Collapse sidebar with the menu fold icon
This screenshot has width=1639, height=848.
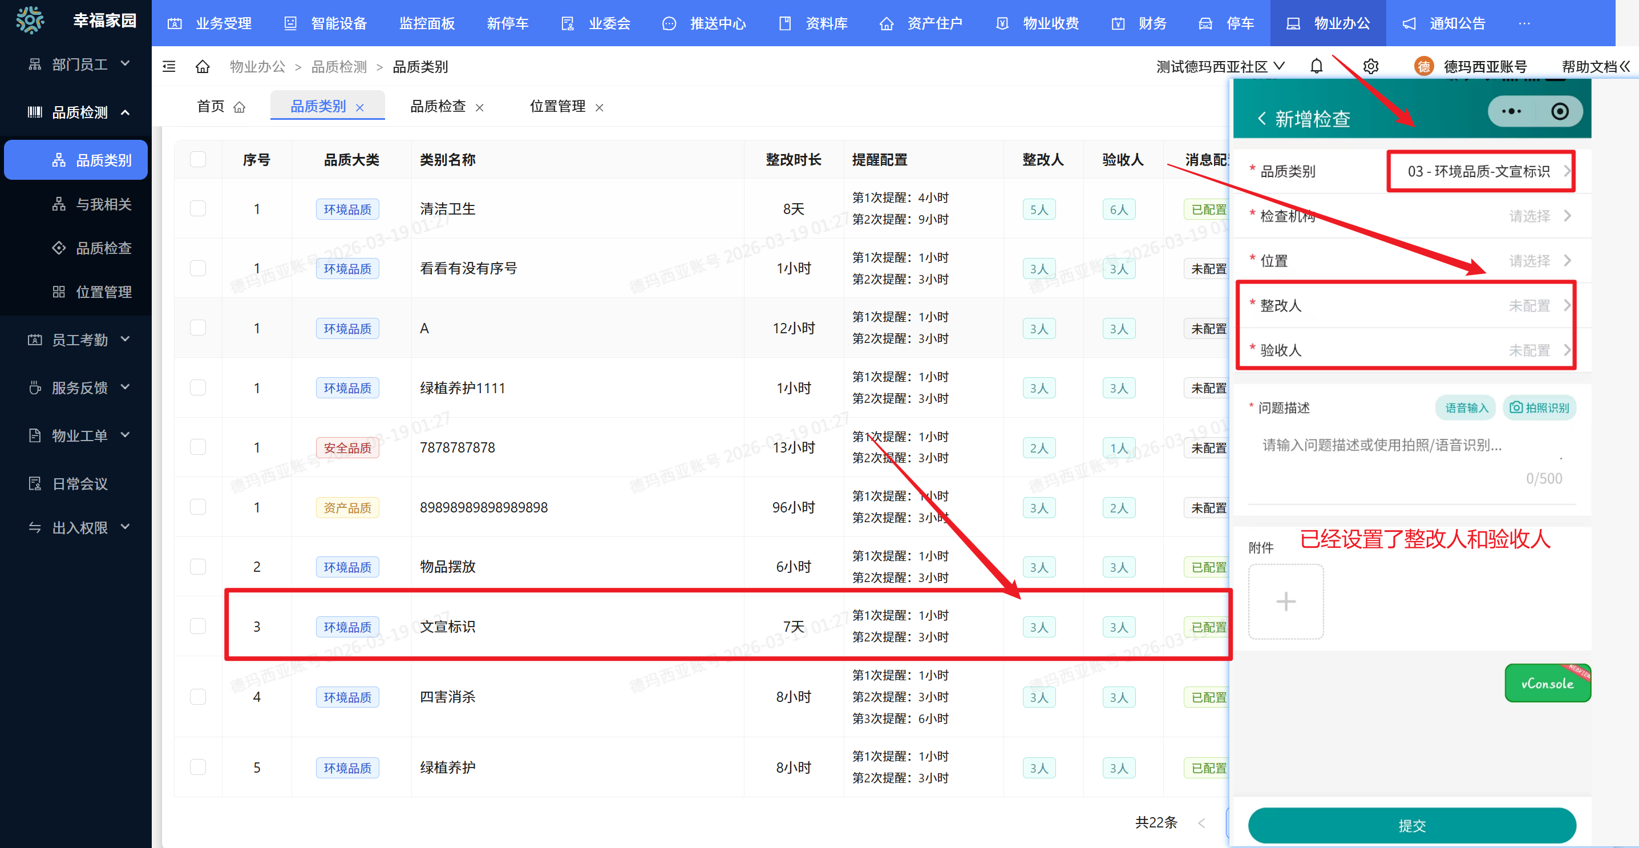(169, 66)
